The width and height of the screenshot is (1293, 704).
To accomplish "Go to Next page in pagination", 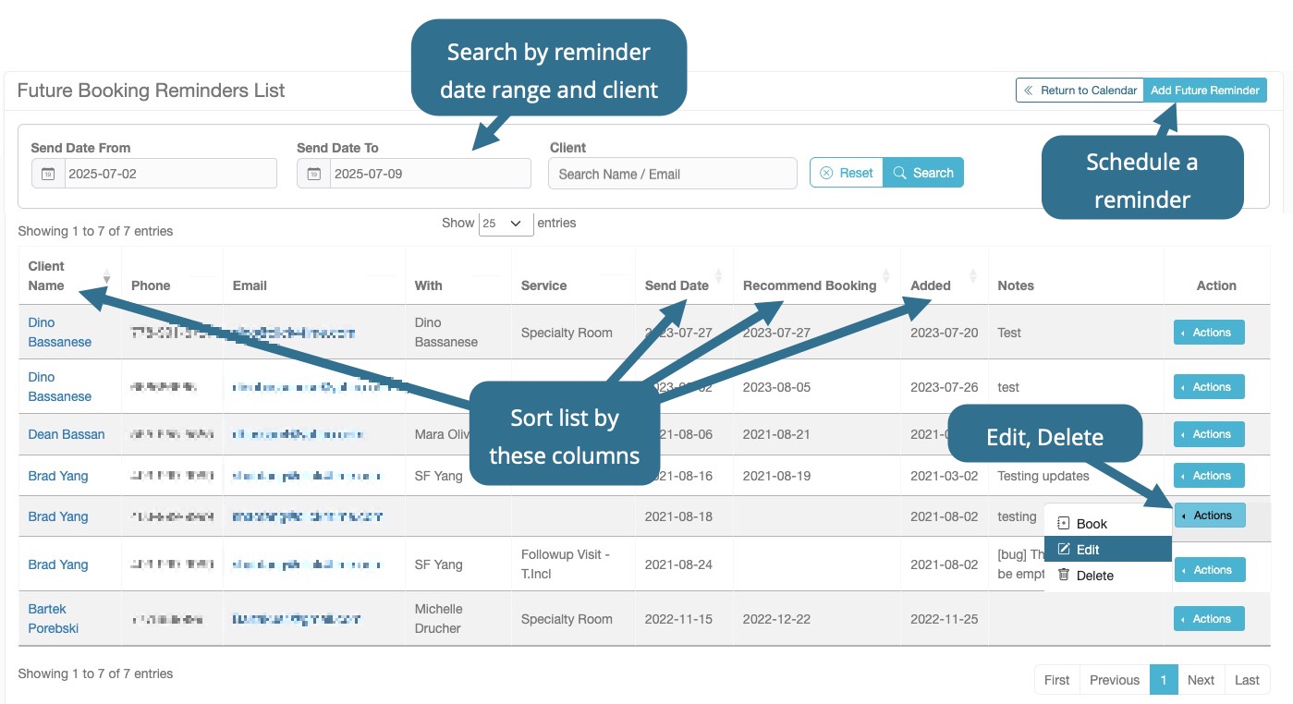I will [1201, 680].
